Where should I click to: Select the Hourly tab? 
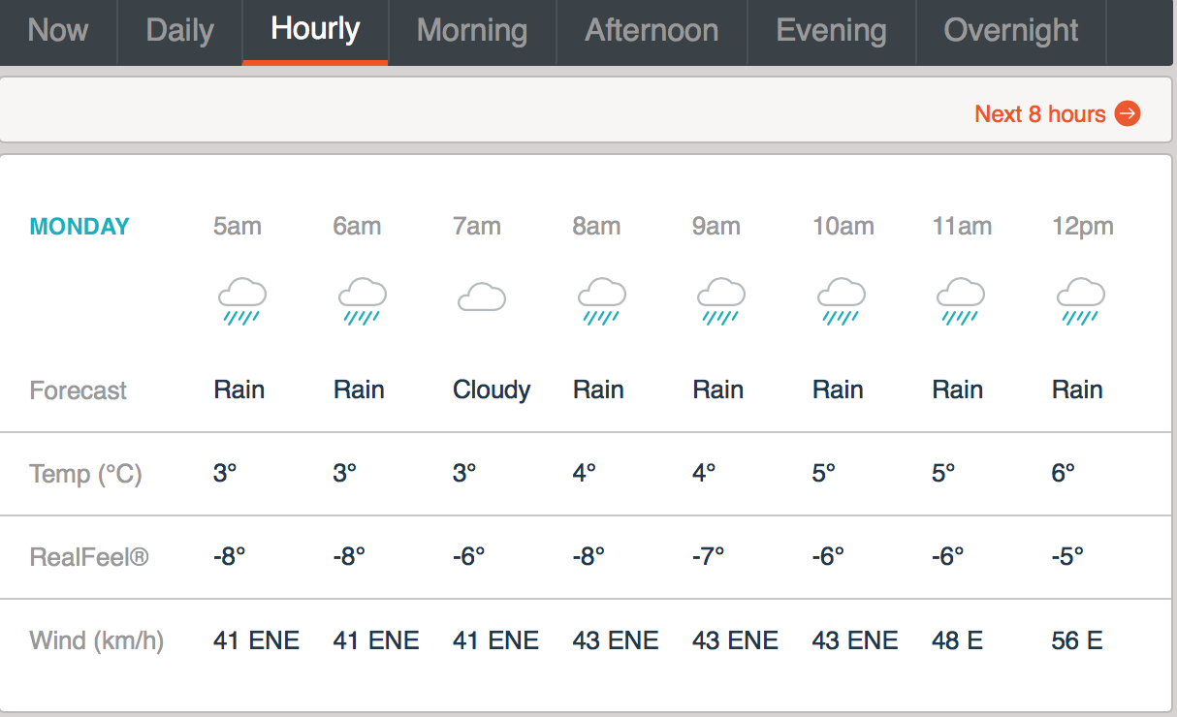315,29
